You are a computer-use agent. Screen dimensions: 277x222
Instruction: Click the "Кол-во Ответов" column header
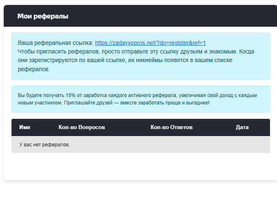(x=171, y=127)
